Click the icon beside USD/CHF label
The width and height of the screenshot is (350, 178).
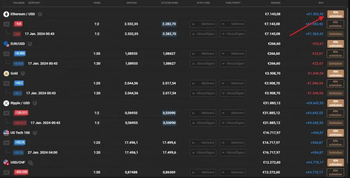click(x=30, y=162)
